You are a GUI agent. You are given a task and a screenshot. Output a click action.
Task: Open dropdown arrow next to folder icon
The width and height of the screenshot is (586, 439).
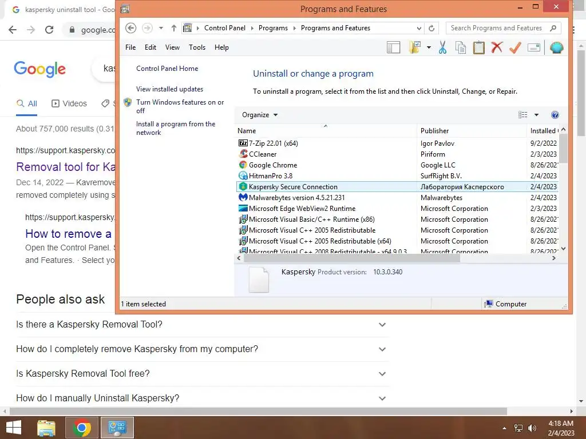[x=429, y=47]
